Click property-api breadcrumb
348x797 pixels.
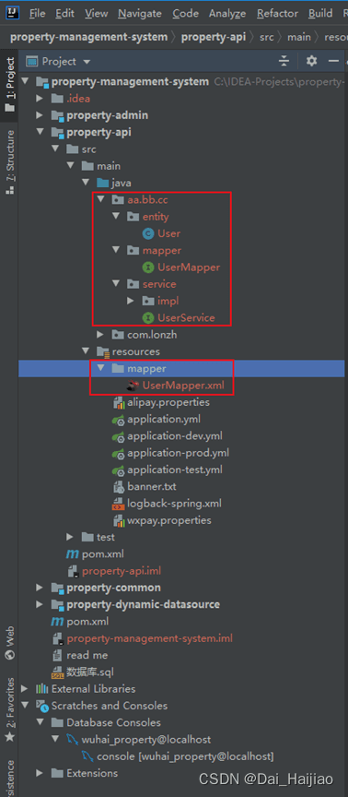(x=214, y=37)
